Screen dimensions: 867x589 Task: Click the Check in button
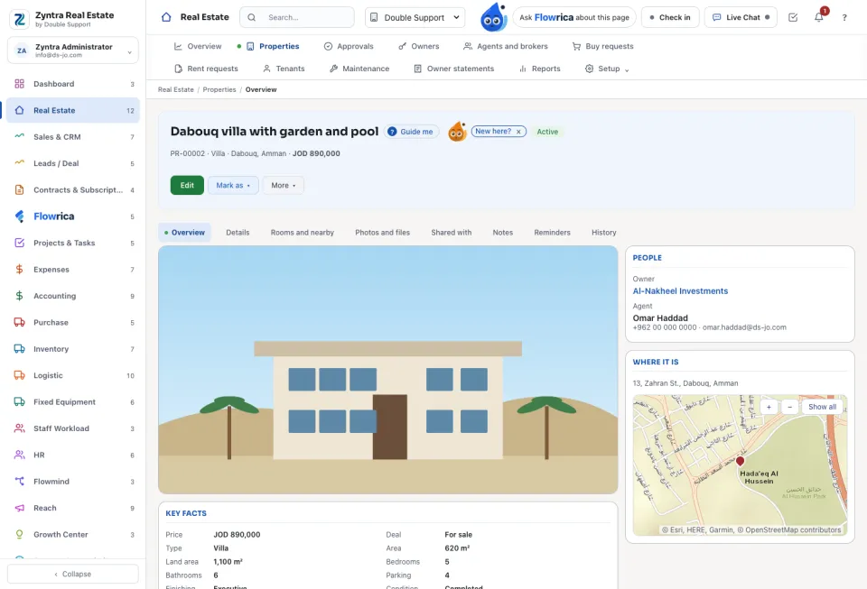(670, 18)
